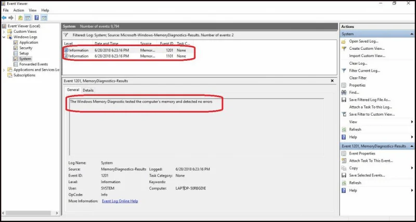Viewport: 416px width, 222px height.
Task: Click the Find action
Action: pyautogui.click(x=354, y=93)
